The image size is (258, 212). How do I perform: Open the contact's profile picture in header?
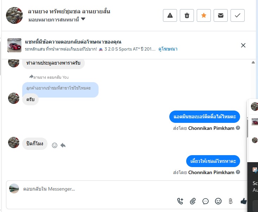coord(14,15)
